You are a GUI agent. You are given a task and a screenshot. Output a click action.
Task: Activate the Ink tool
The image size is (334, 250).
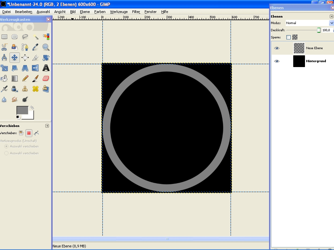[x=14, y=89]
